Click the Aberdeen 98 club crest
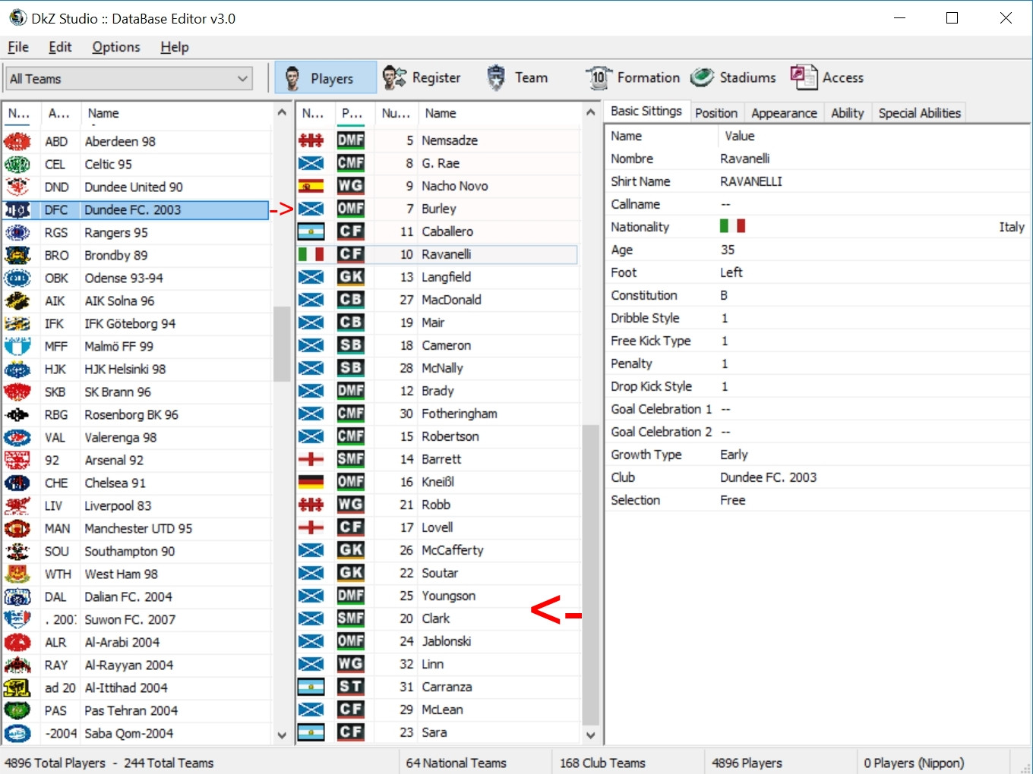This screenshot has height=774, width=1033. (x=17, y=141)
